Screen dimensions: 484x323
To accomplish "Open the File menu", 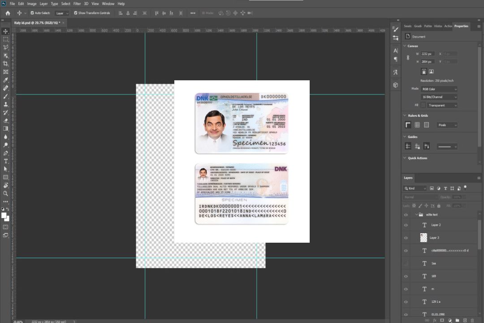I will pos(12,4).
